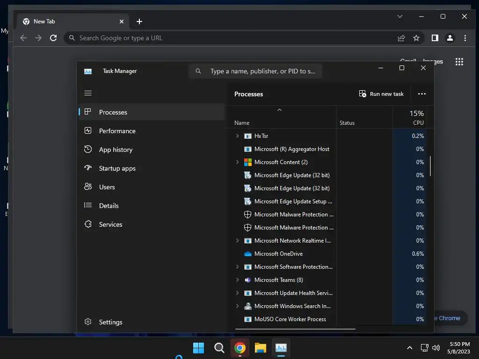Switch to Performance page
This screenshot has height=359, width=479.
pos(152,131)
